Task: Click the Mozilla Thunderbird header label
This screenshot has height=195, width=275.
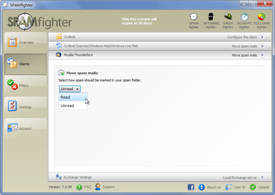Action: [x=78, y=55]
